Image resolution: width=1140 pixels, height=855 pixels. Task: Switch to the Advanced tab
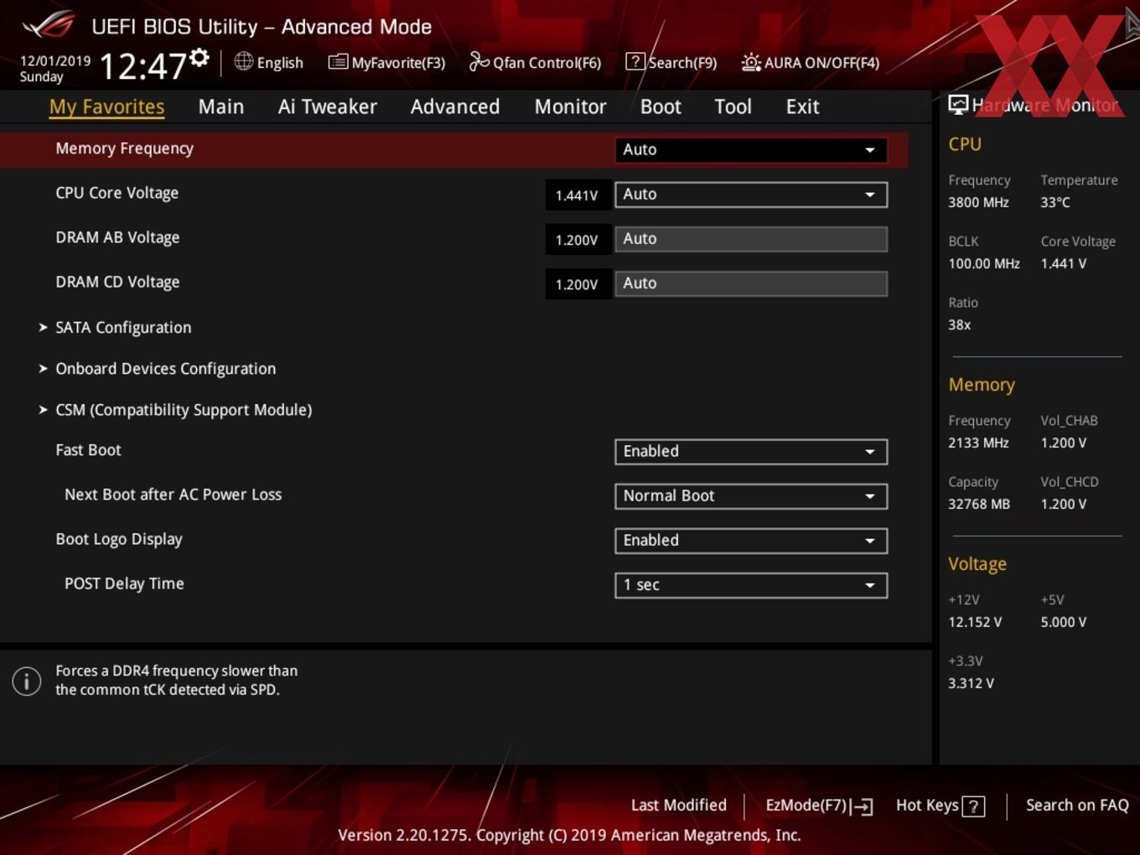455,106
